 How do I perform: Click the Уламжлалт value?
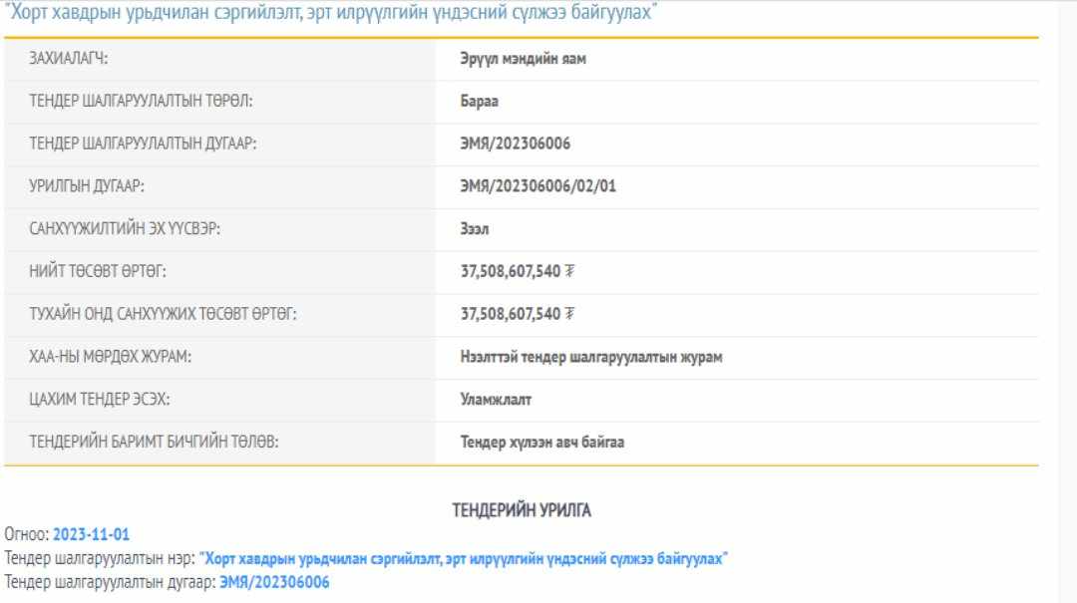pos(496,400)
